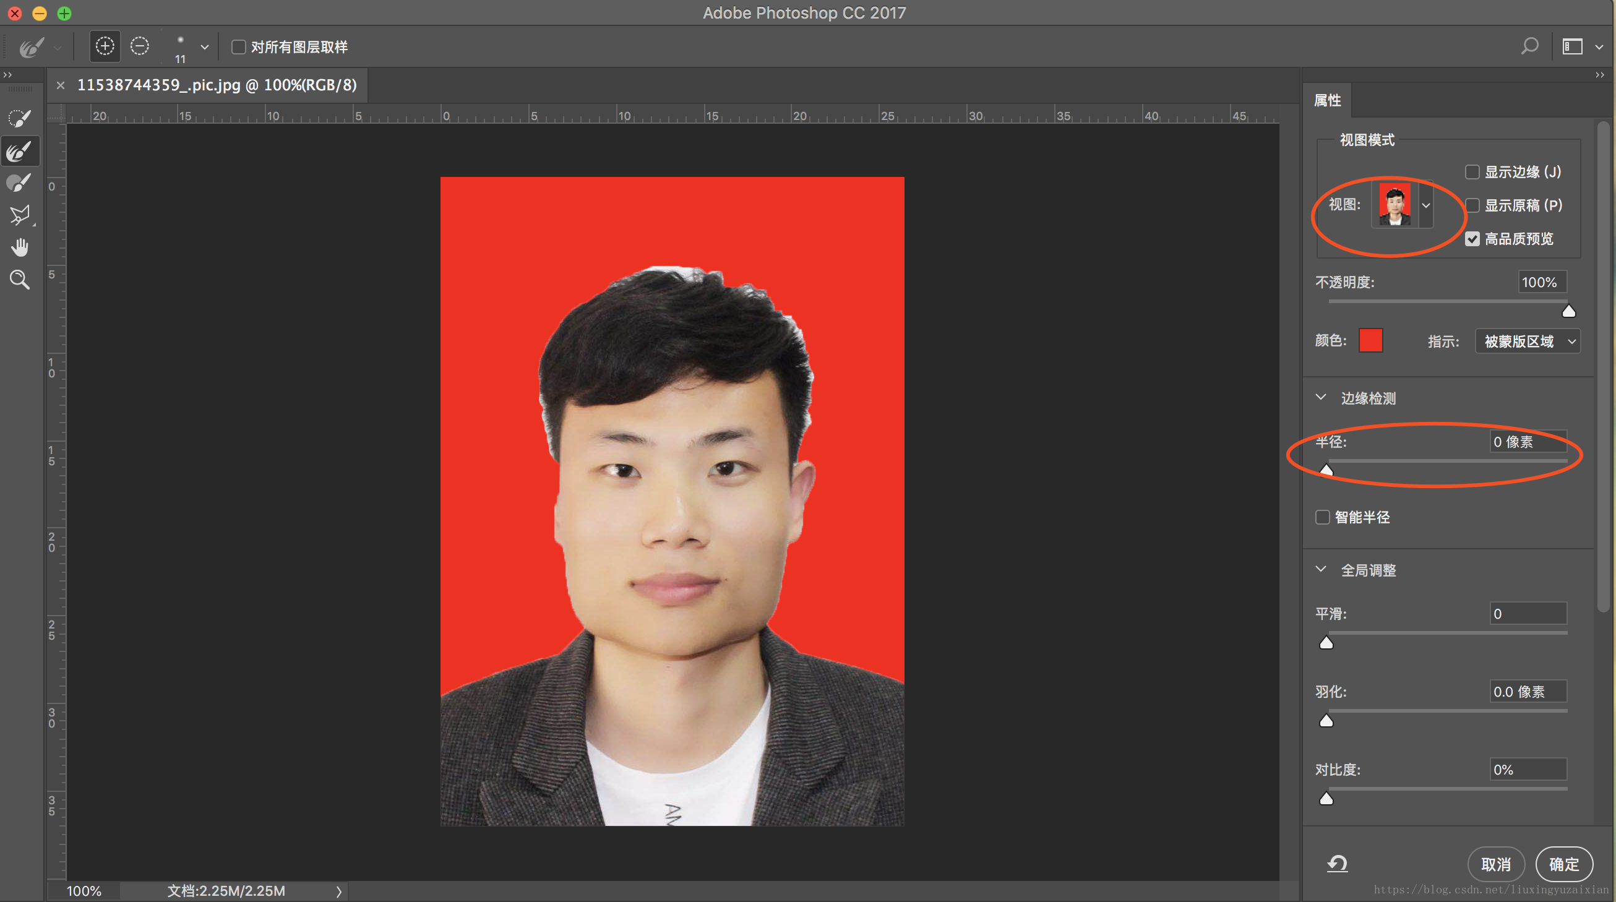Switch to the 属性 panel tab

point(1327,100)
